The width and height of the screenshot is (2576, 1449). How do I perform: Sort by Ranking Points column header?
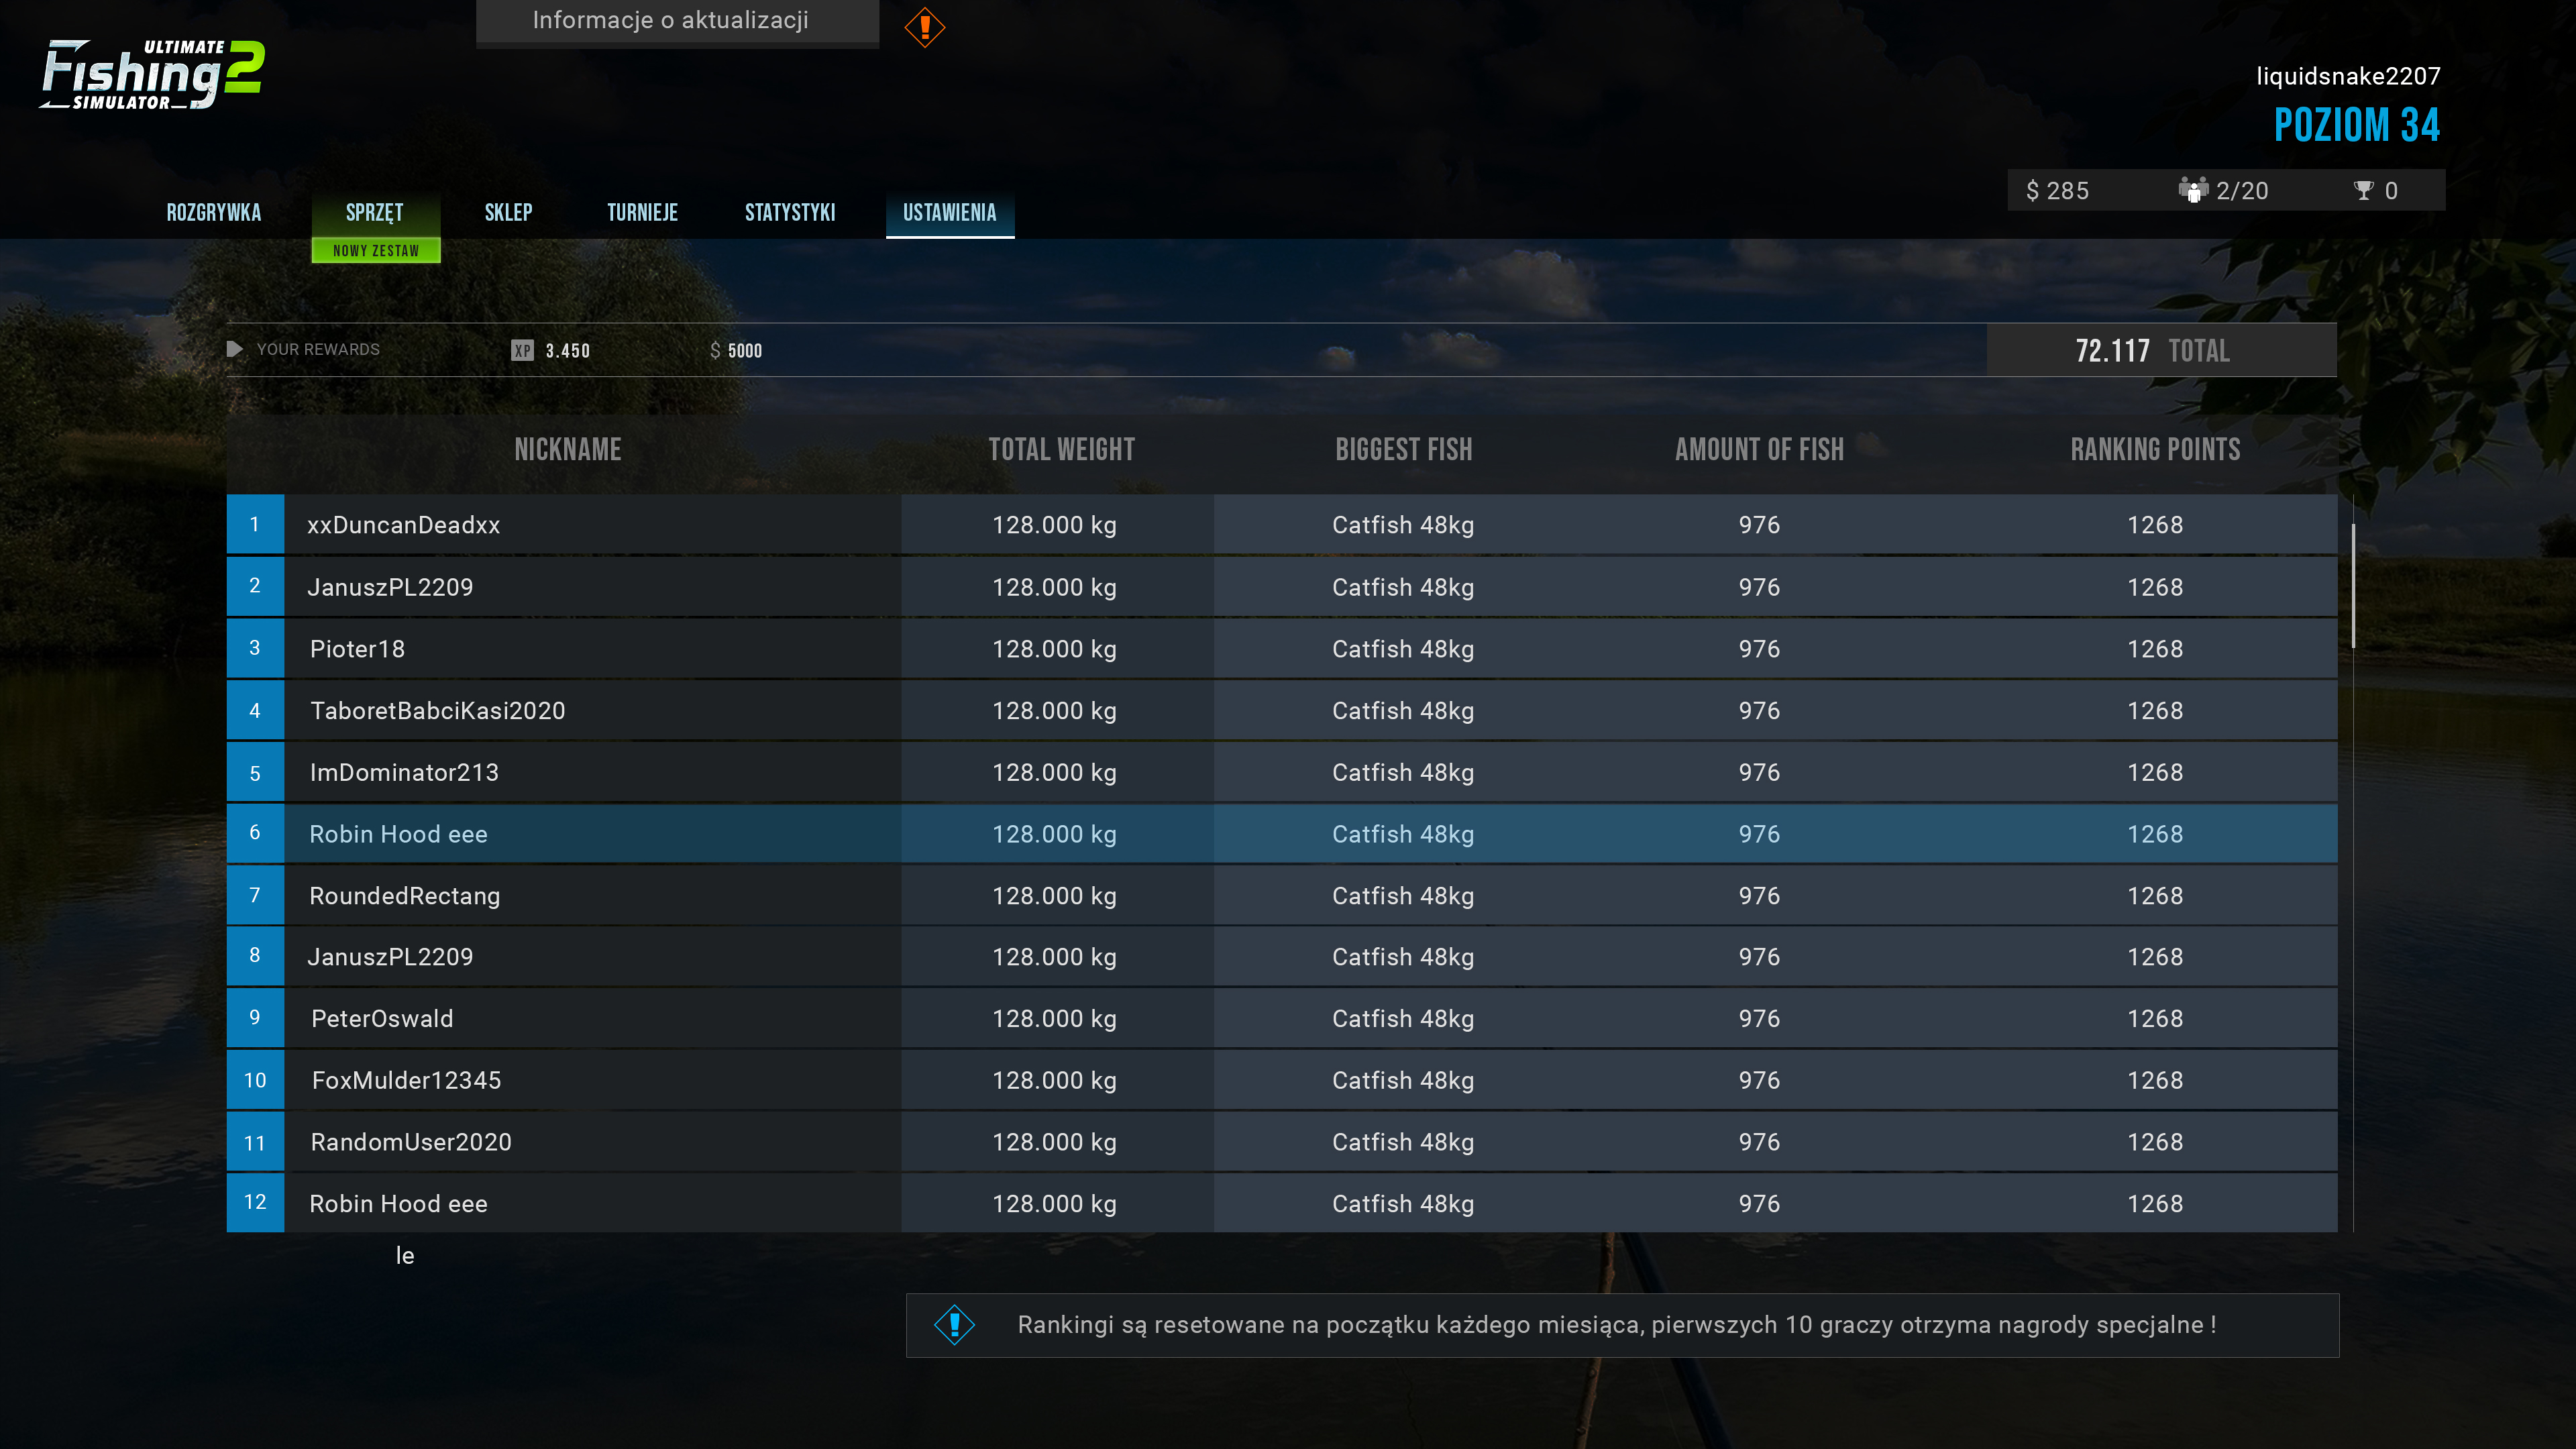[2155, 449]
